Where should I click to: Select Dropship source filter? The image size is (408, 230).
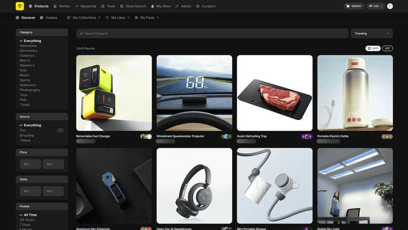click(27, 135)
